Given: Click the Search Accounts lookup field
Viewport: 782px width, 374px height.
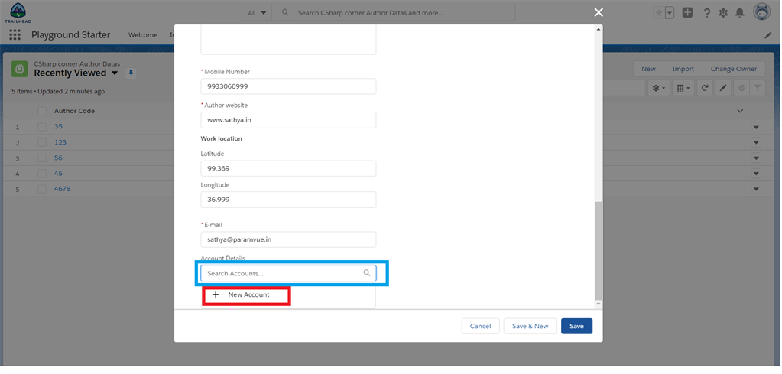Looking at the screenshot, I should point(288,273).
